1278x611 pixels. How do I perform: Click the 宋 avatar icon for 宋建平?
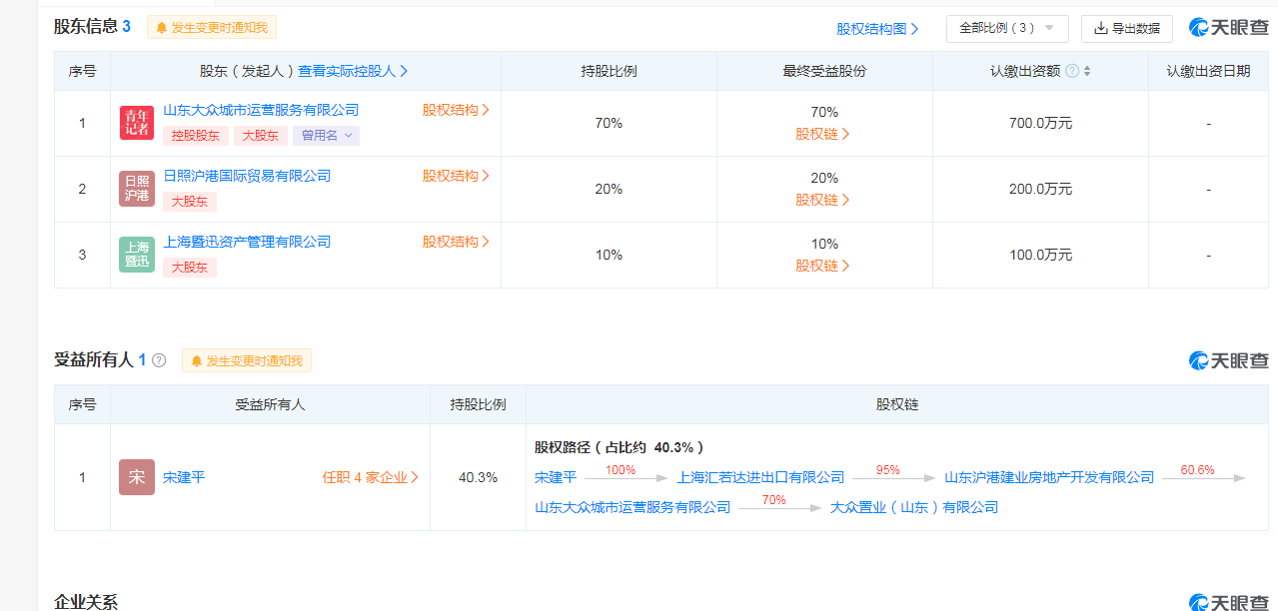click(x=137, y=477)
